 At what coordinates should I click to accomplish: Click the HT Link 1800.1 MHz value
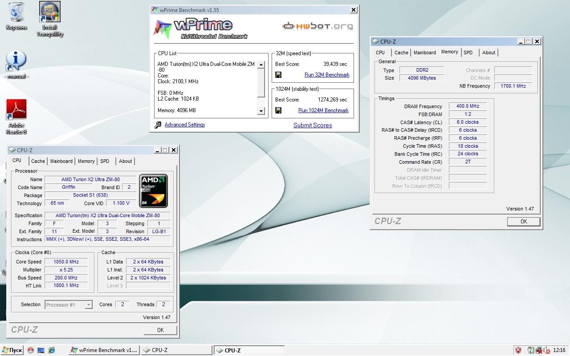66,286
